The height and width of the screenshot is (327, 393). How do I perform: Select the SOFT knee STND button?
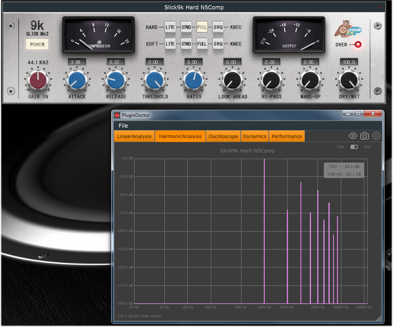tap(186, 44)
